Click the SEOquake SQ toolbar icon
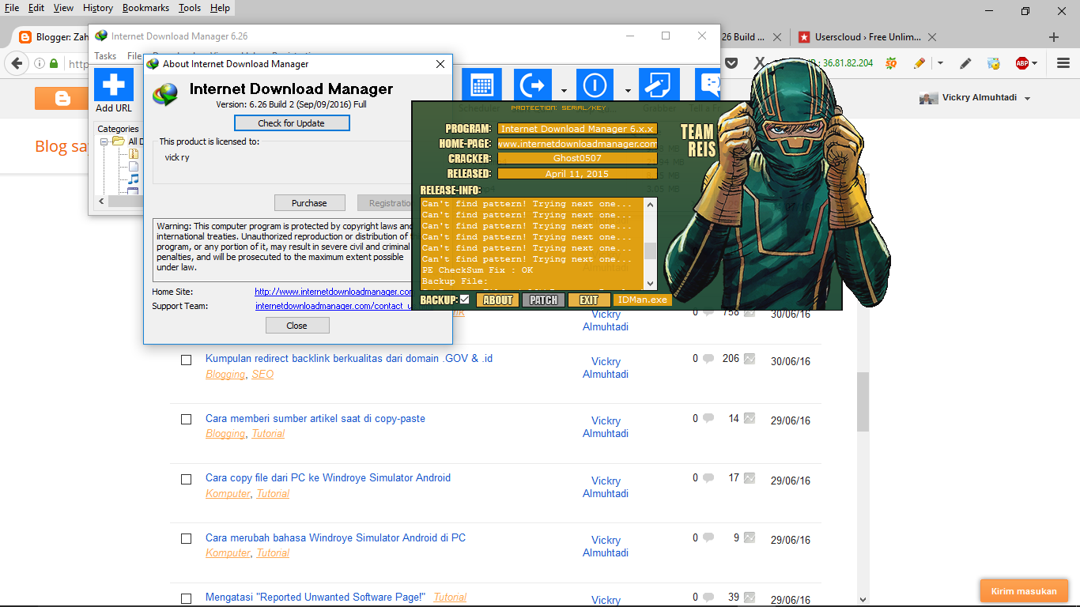Viewport: 1080px width, 607px height. pos(891,63)
